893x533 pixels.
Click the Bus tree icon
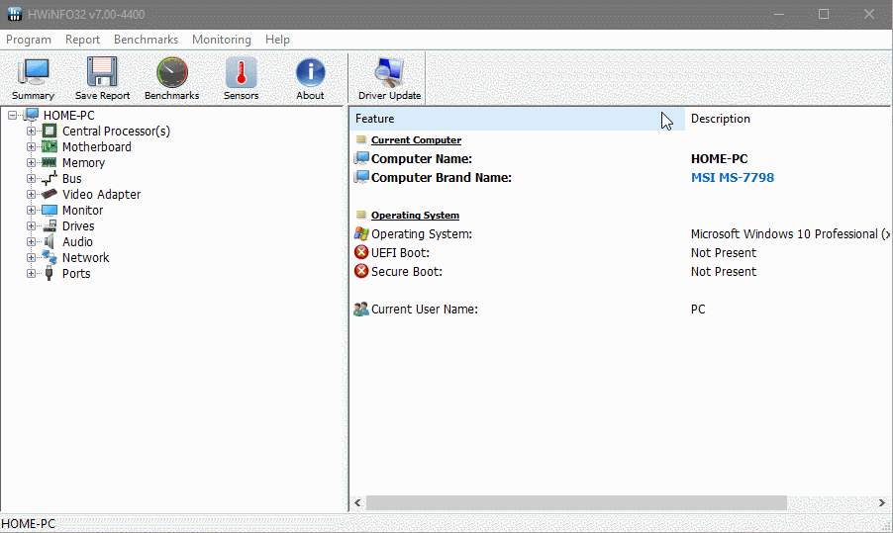(x=50, y=178)
